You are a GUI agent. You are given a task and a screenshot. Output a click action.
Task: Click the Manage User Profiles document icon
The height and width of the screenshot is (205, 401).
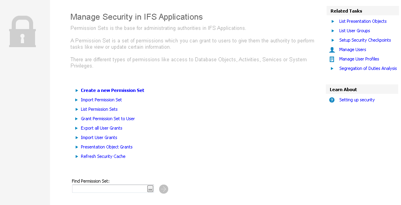[332, 59]
